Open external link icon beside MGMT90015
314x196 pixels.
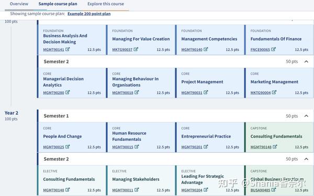[137, 146]
